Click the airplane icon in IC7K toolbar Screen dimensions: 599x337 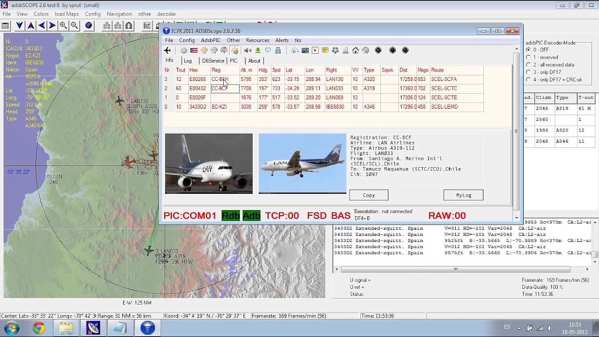tap(168, 50)
